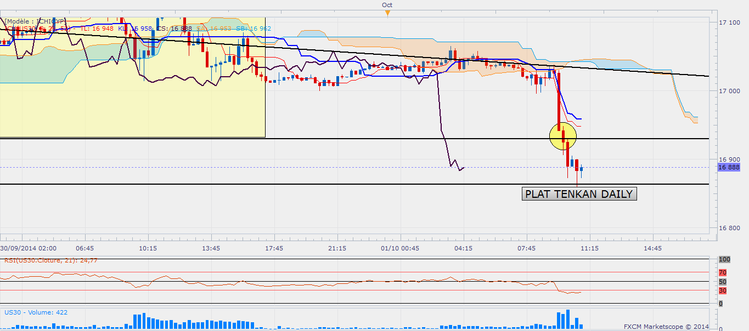The height and width of the screenshot is (331, 749).
Task: Click the yellow circle highlight on candles
Action: pyautogui.click(x=563, y=135)
